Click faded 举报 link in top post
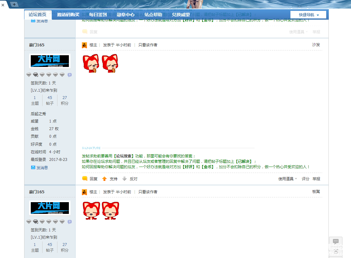The image size is (351, 258). pos(316,32)
